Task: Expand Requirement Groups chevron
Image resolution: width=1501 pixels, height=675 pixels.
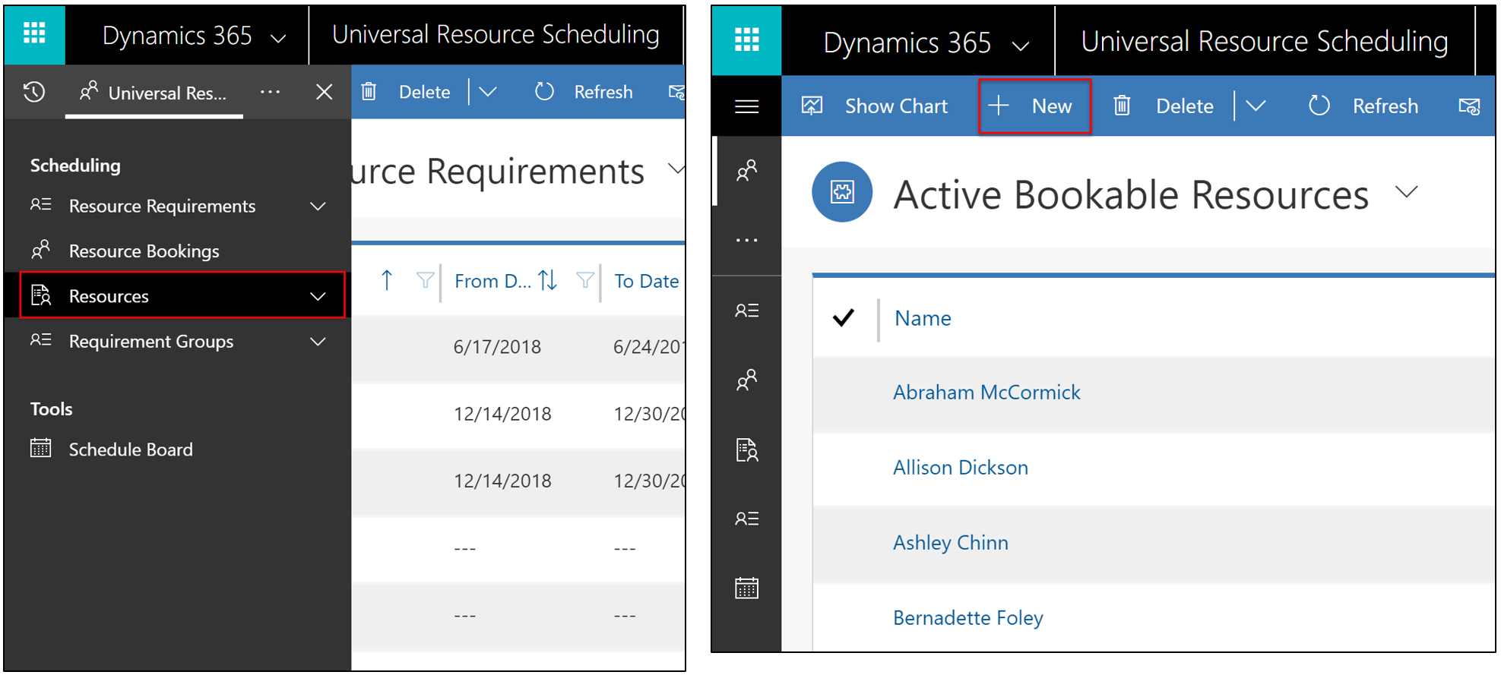Action: (x=318, y=342)
